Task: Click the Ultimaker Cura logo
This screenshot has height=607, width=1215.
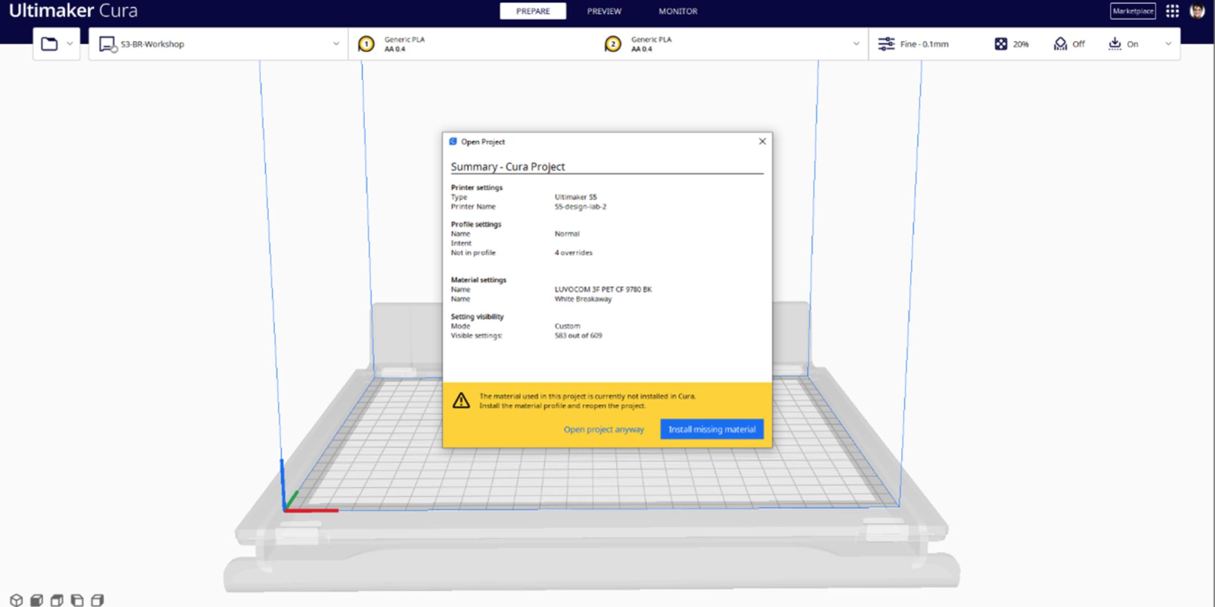Action: click(x=73, y=11)
